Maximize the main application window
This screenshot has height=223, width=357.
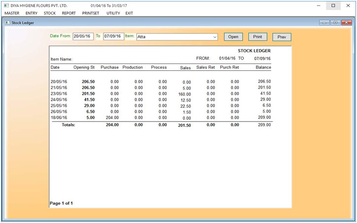tap(333, 5)
